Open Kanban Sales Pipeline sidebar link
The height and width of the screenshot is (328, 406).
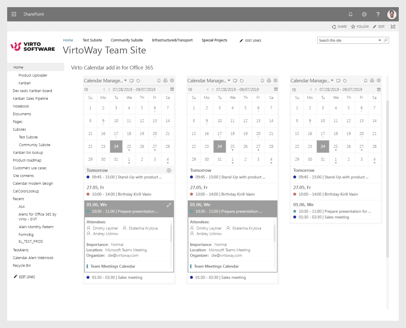[30, 98]
